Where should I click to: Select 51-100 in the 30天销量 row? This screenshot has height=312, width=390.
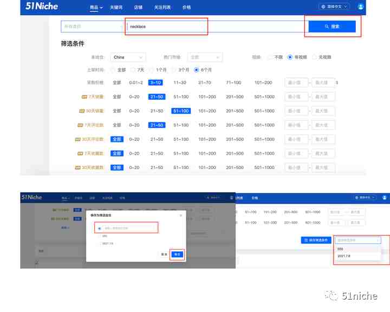coord(181,111)
